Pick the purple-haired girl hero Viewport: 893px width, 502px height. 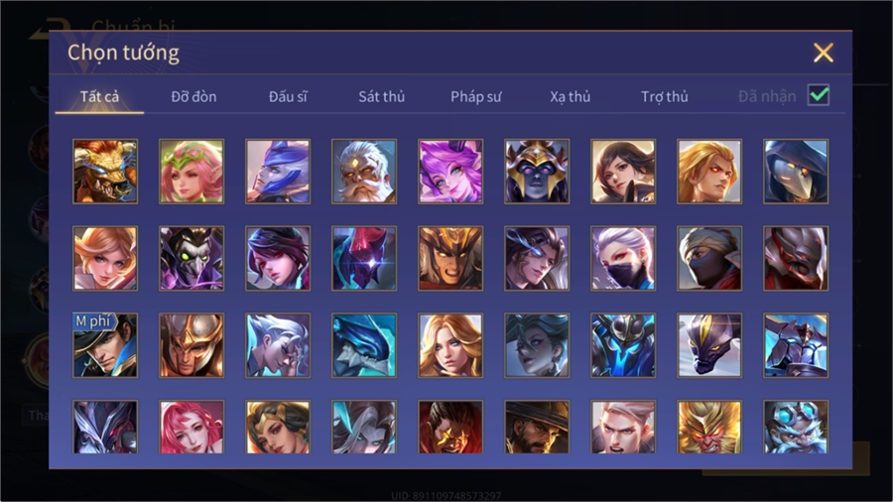tap(450, 172)
